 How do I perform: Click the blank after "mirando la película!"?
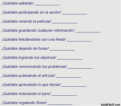pyautogui.click(x=64, y=22)
